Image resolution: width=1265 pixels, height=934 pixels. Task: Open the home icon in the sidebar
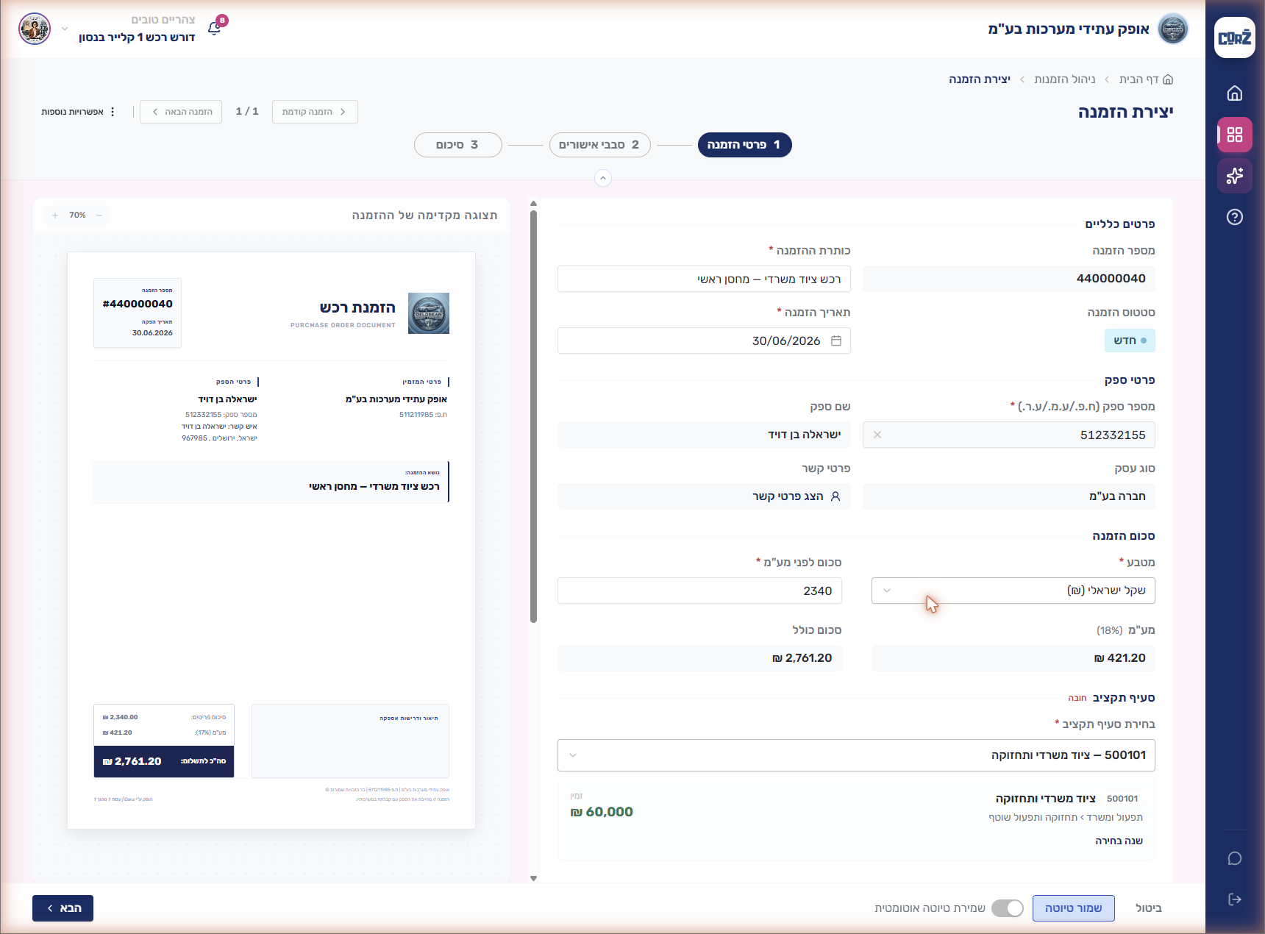coord(1235,93)
